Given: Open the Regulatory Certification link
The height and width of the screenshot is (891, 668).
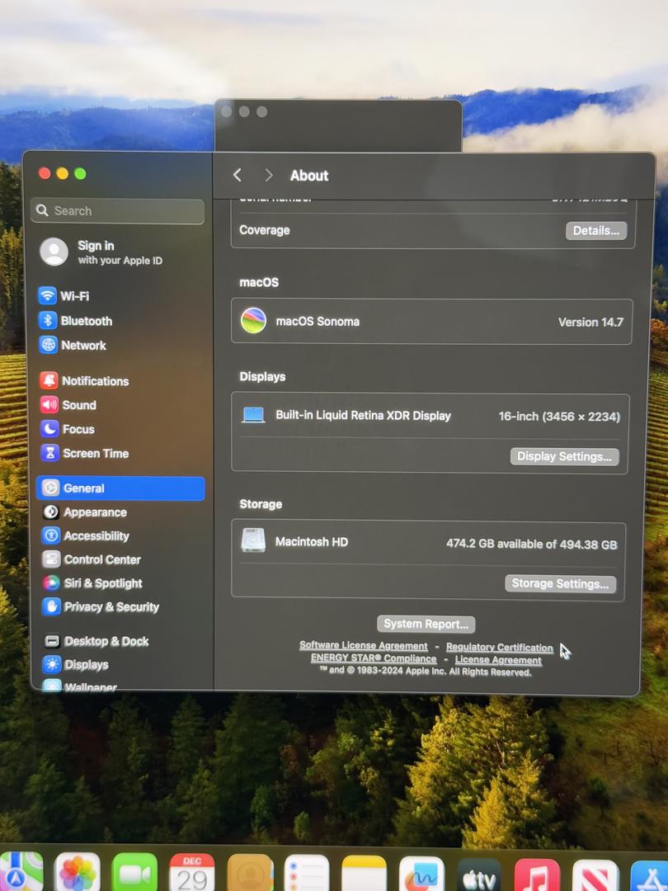Looking at the screenshot, I should [x=499, y=648].
